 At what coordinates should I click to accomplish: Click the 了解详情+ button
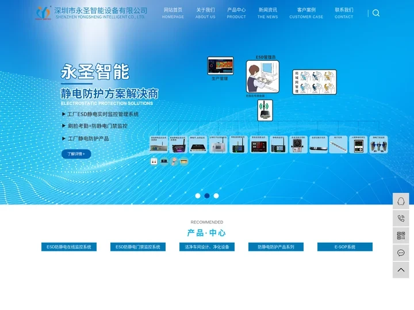pos(76,154)
